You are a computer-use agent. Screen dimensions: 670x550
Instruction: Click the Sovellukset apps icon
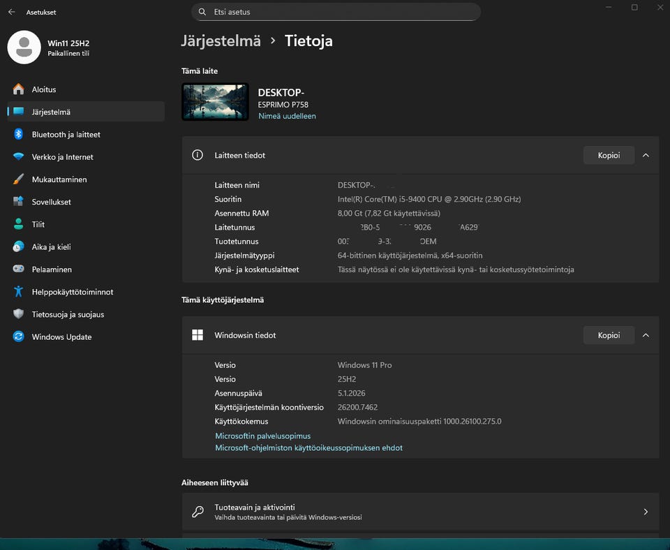(x=19, y=202)
